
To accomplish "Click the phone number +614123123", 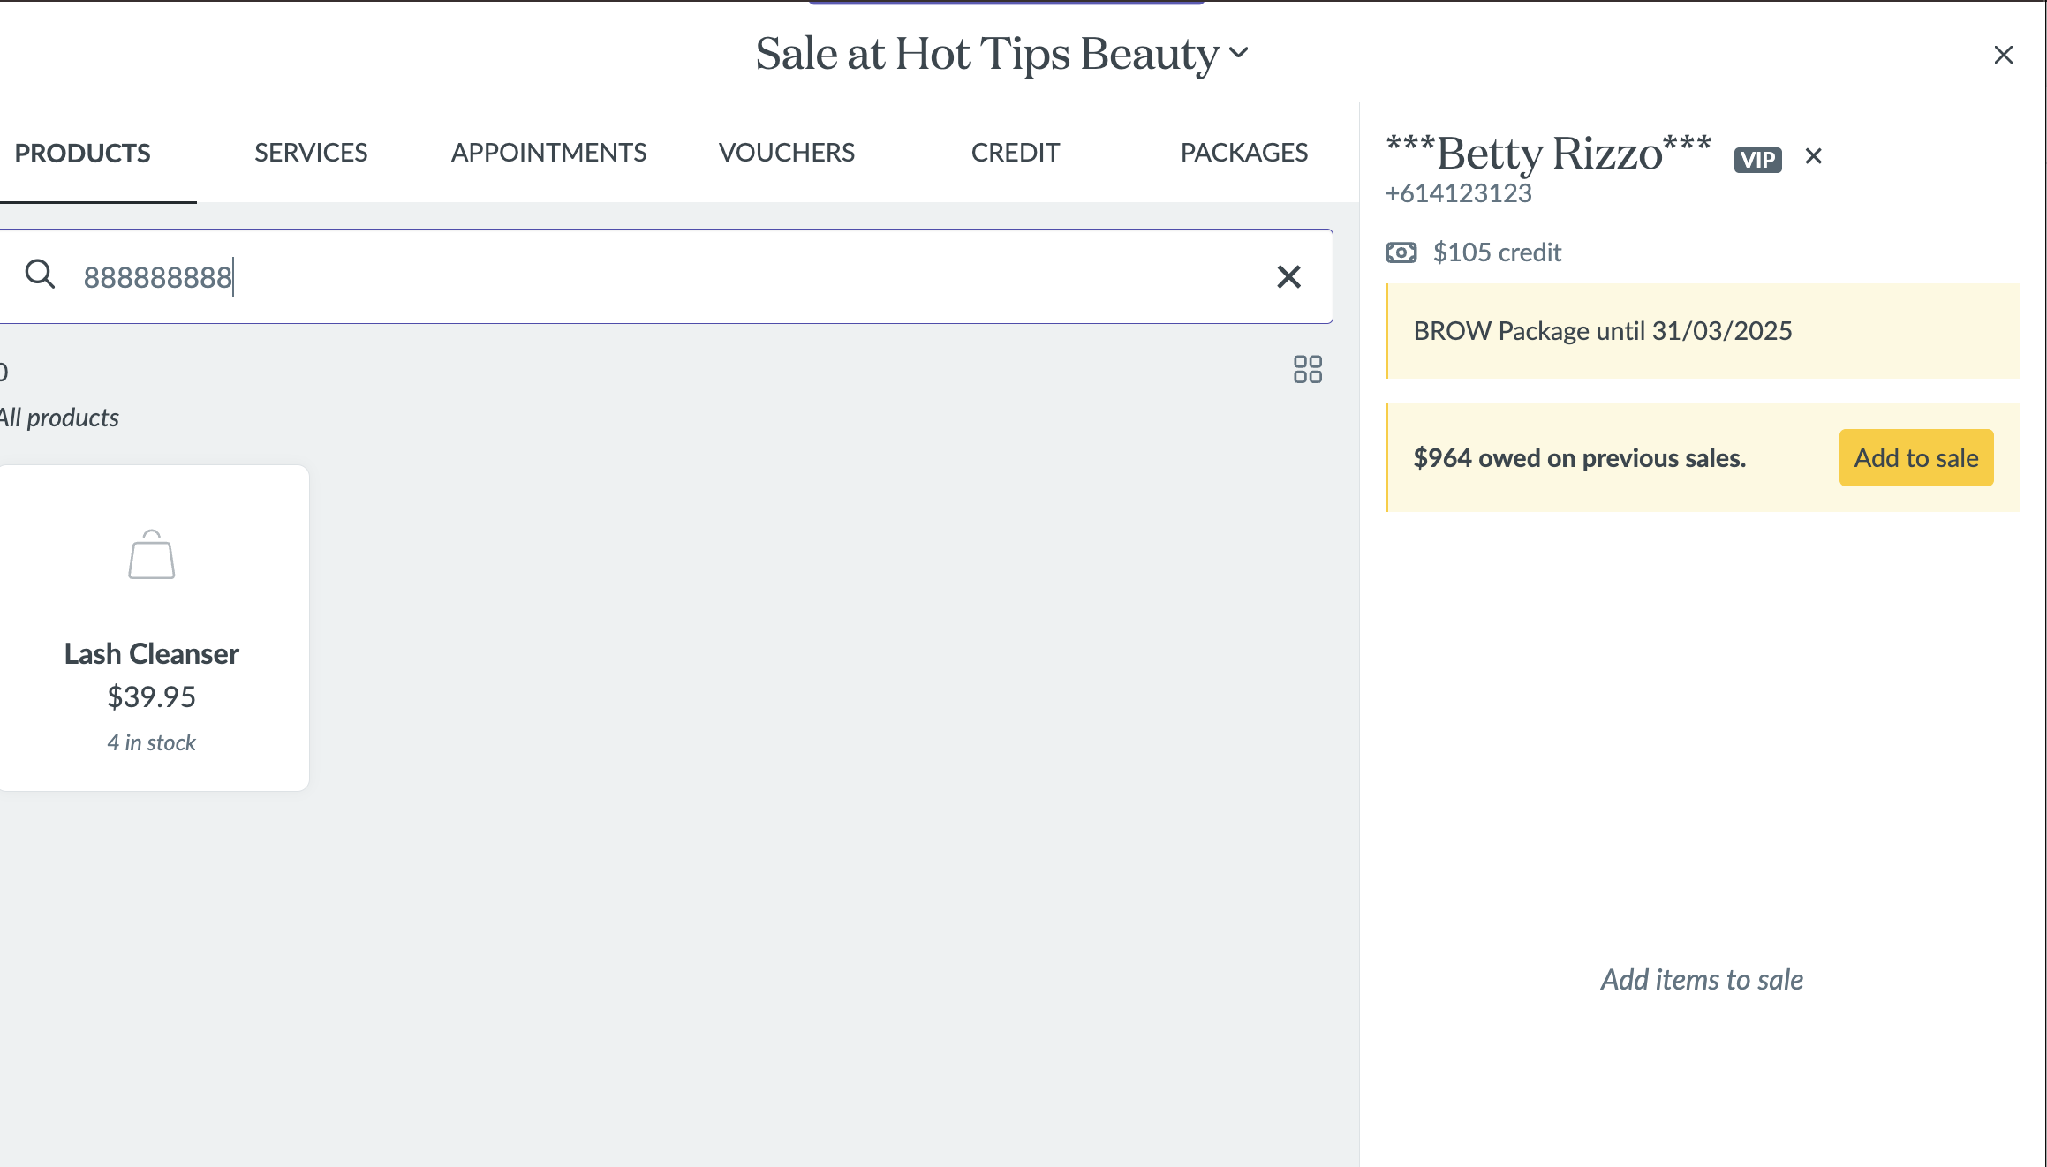I will tap(1459, 193).
